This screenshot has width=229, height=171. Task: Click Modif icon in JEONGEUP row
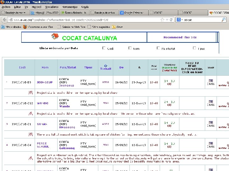[211, 81]
